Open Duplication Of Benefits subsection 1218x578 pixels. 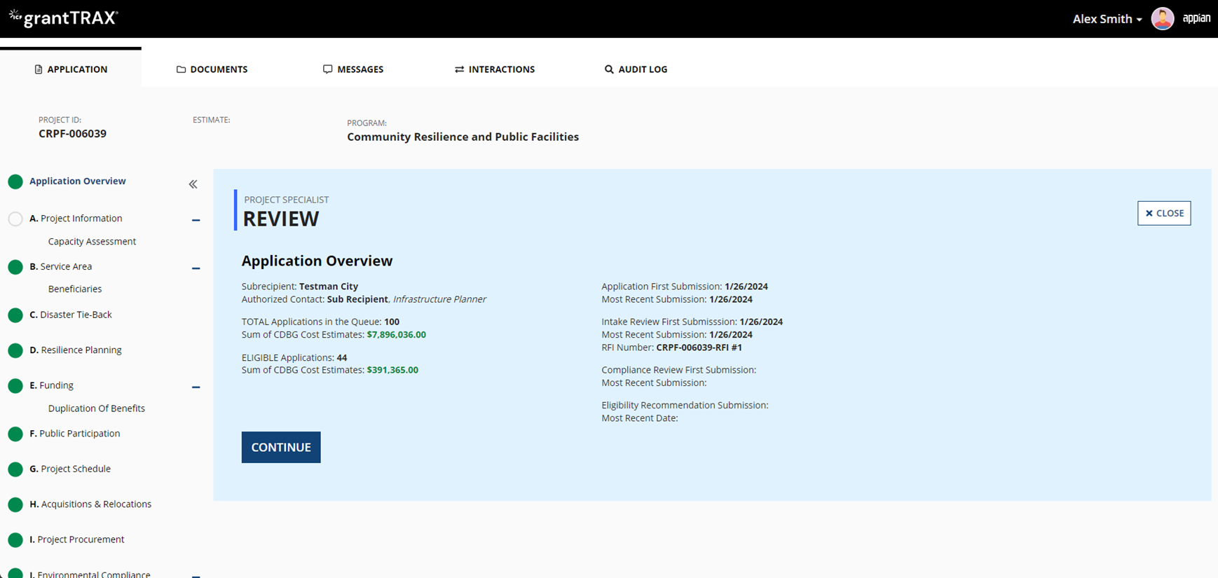97,408
